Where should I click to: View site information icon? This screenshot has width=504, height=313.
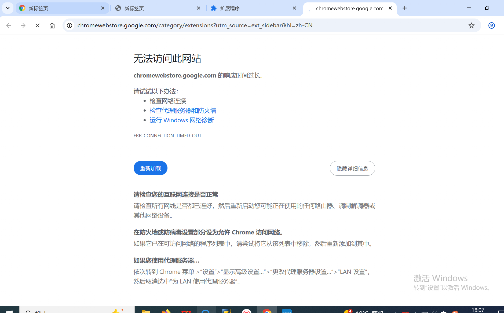click(x=70, y=25)
